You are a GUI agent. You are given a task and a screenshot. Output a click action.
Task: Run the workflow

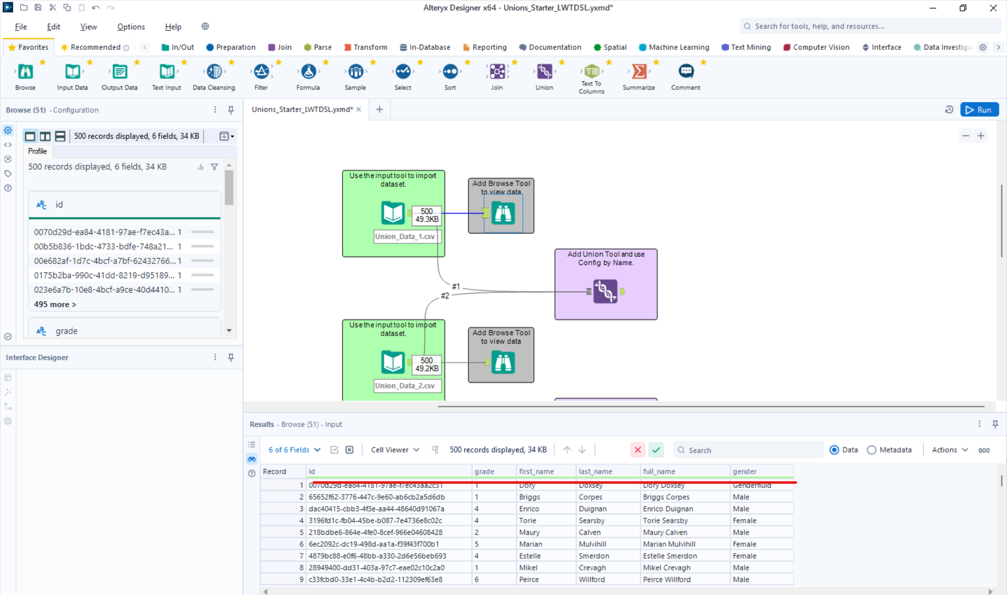(979, 109)
